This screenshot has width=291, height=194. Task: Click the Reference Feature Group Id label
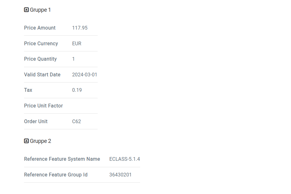pyautogui.click(x=56, y=175)
